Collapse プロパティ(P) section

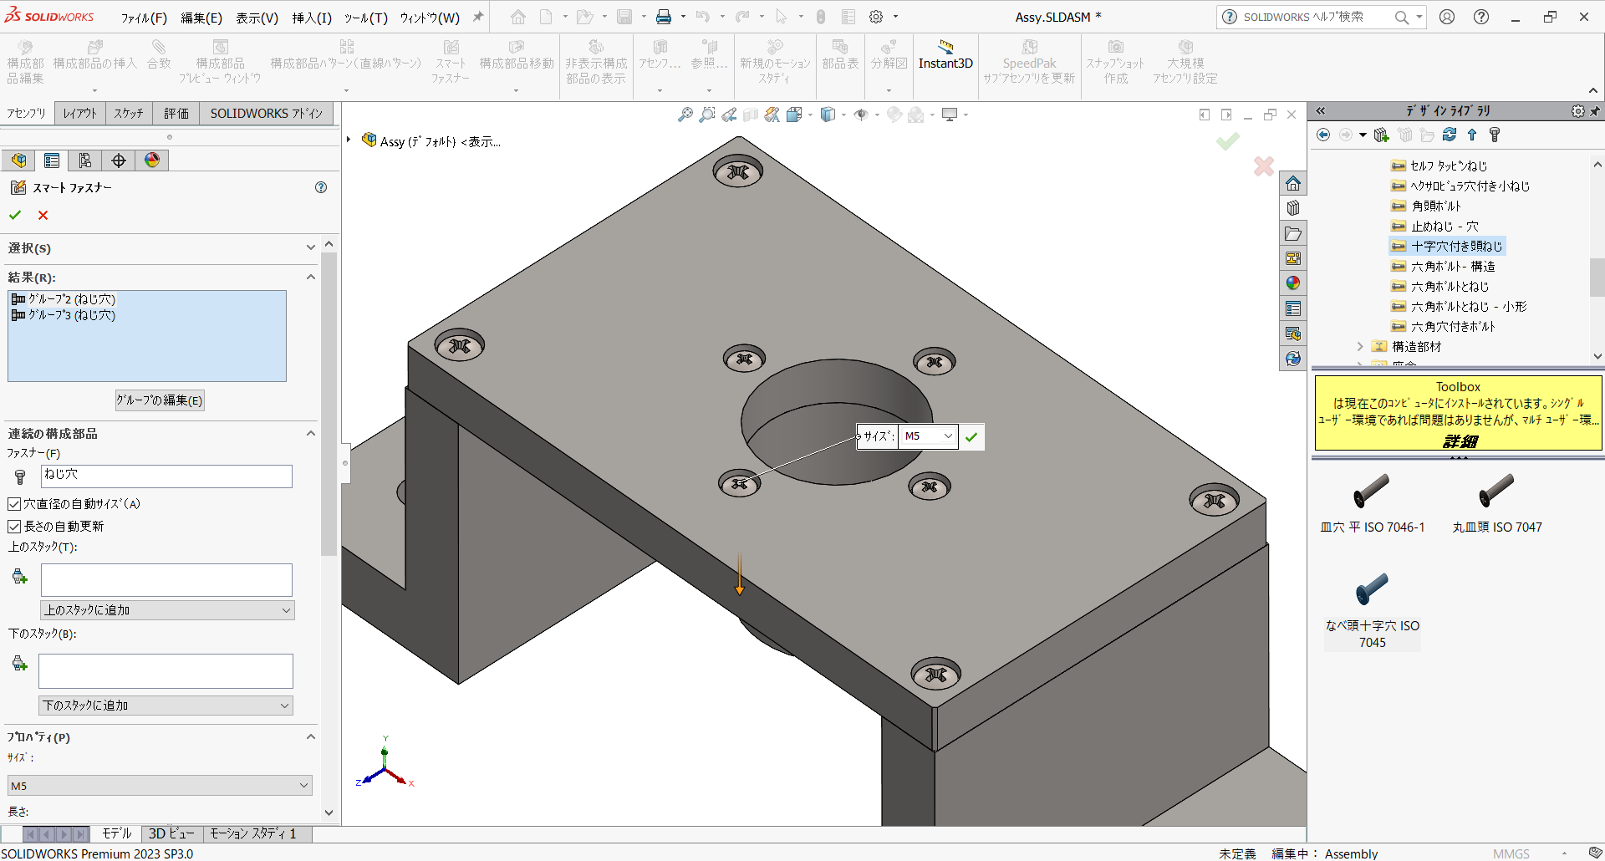pos(311,736)
